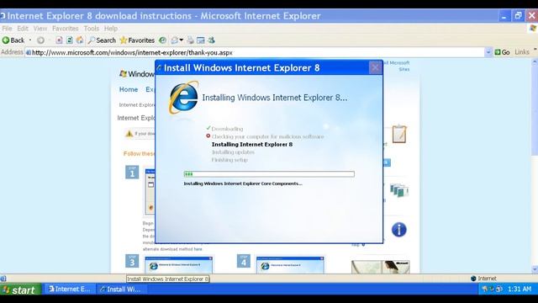The image size is (538, 303).
Task: Click the step 4 screenshot thumbnail
Action: coord(290,265)
